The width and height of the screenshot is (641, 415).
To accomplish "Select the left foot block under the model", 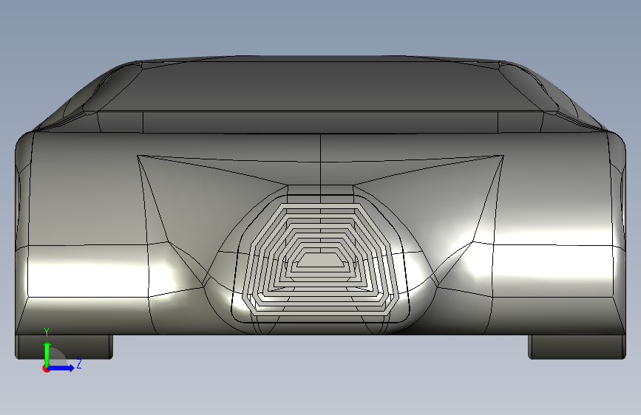I will point(64,347).
